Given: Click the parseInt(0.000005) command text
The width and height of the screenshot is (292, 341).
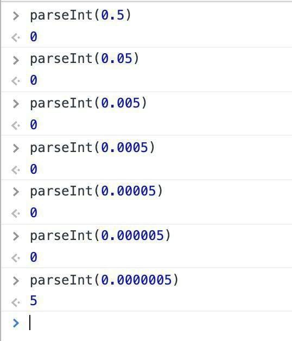Looking at the screenshot, I should tap(100, 236).
